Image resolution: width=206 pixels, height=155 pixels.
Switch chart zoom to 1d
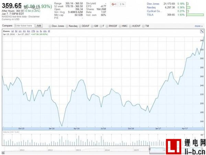coord(12,31)
